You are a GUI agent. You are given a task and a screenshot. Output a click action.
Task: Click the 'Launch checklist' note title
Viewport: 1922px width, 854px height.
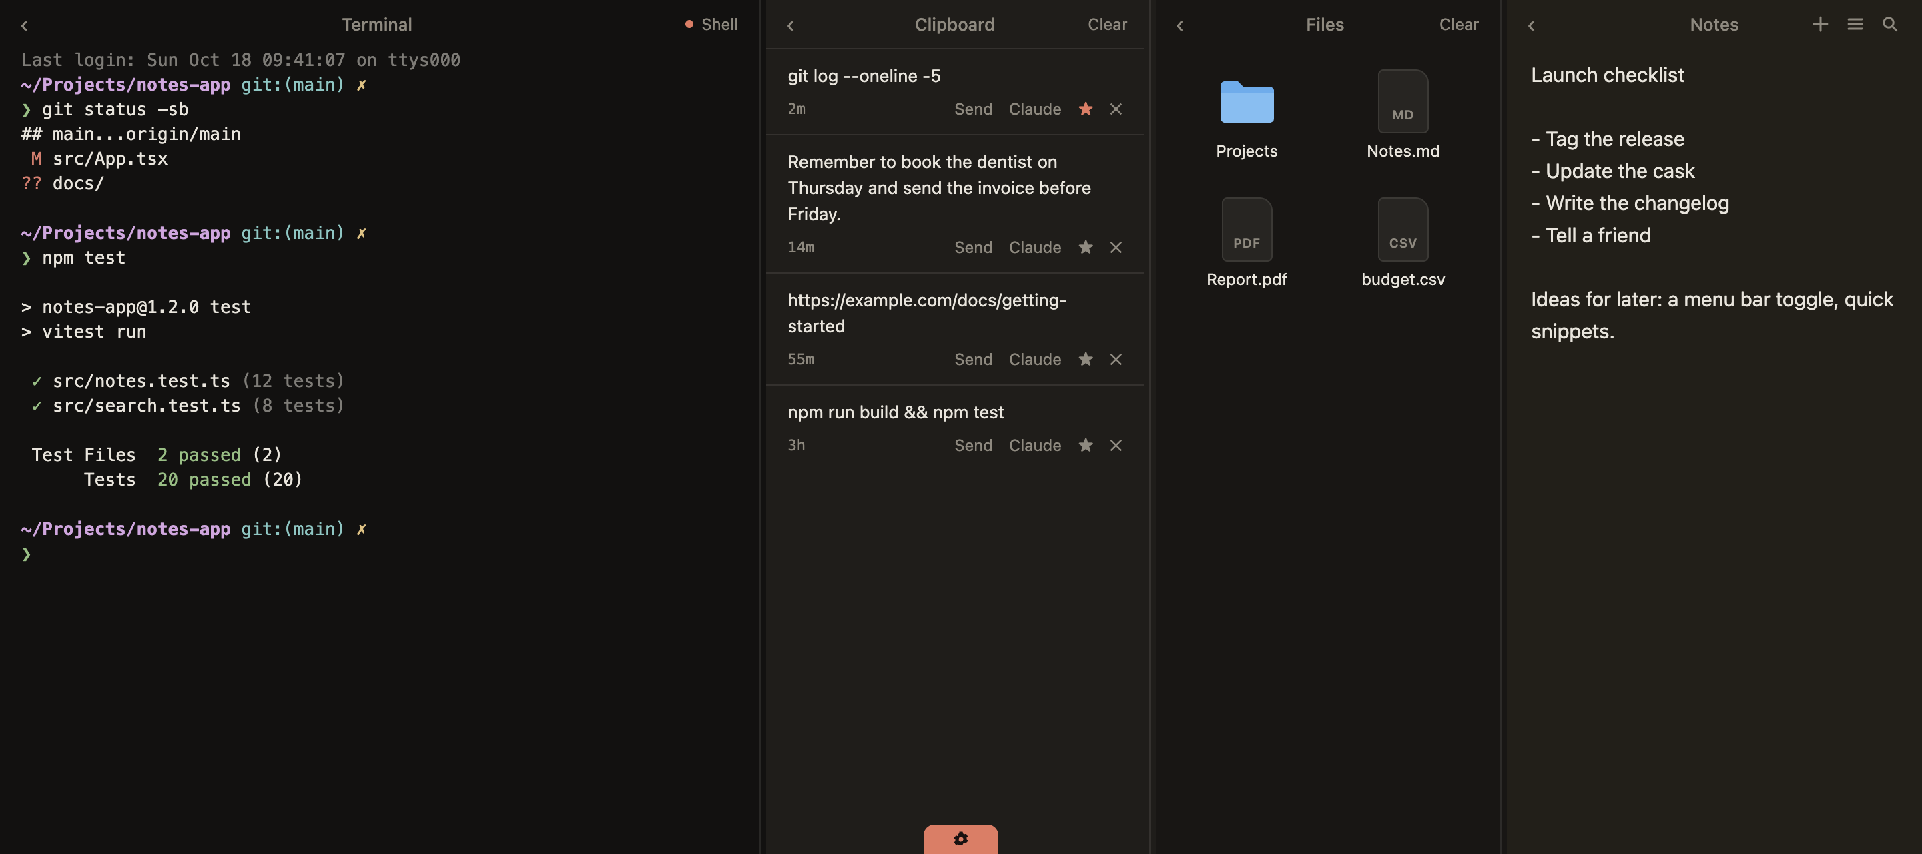pyautogui.click(x=1607, y=75)
